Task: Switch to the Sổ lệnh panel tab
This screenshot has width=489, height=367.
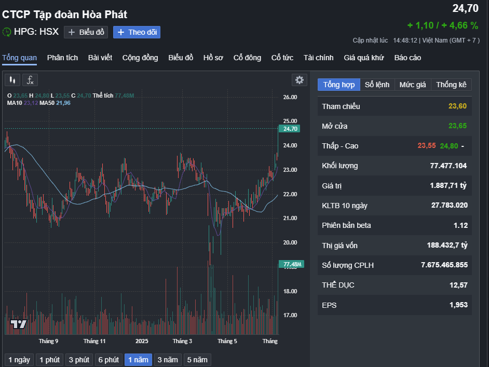Action: (x=377, y=85)
